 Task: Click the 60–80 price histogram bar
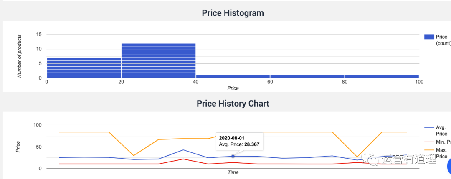click(307, 77)
